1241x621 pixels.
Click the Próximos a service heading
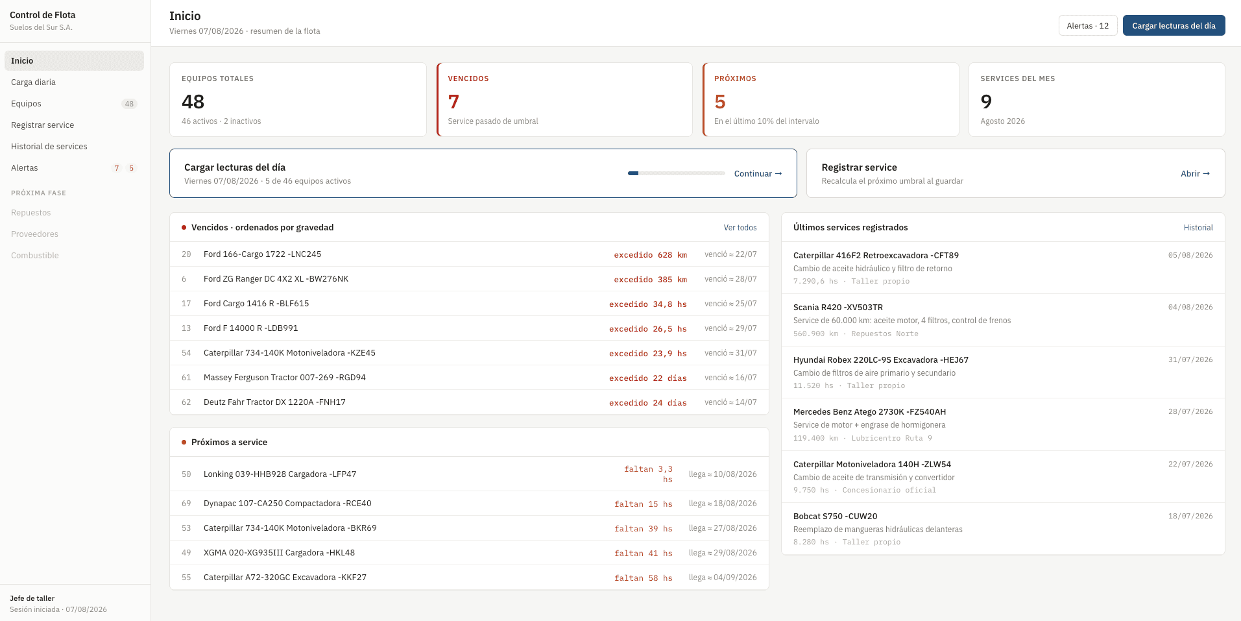pos(229,442)
